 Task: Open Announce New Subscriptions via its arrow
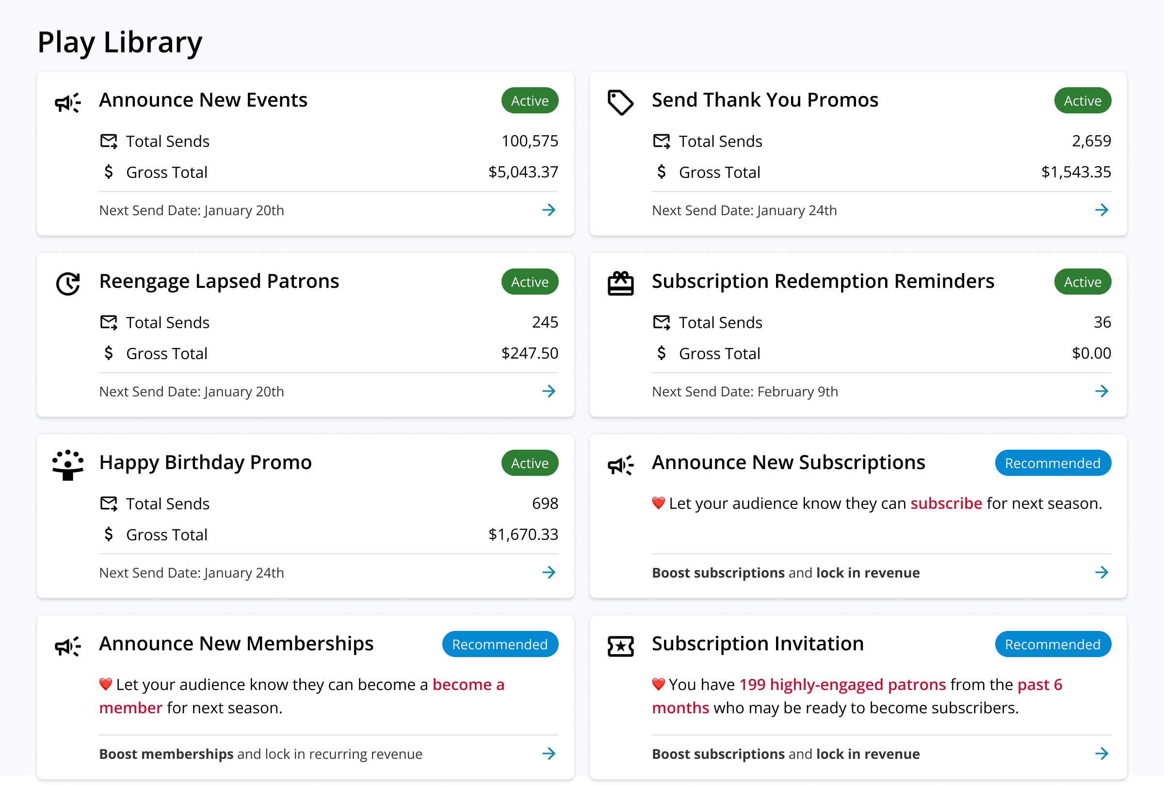(1101, 572)
